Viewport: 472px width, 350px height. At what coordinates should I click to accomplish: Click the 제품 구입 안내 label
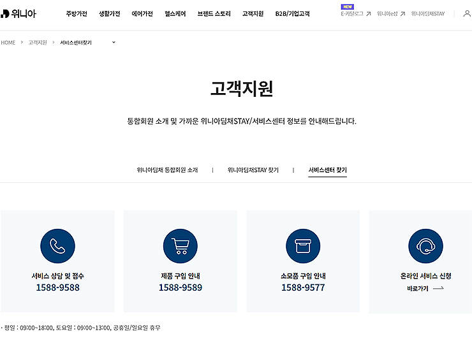coord(181,276)
